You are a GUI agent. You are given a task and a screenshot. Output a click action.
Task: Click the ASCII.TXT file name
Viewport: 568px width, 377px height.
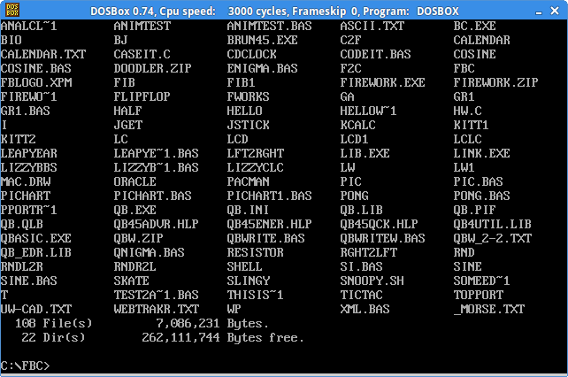pos(372,26)
